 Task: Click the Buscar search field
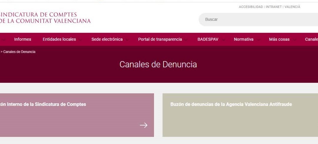[x=259, y=19]
